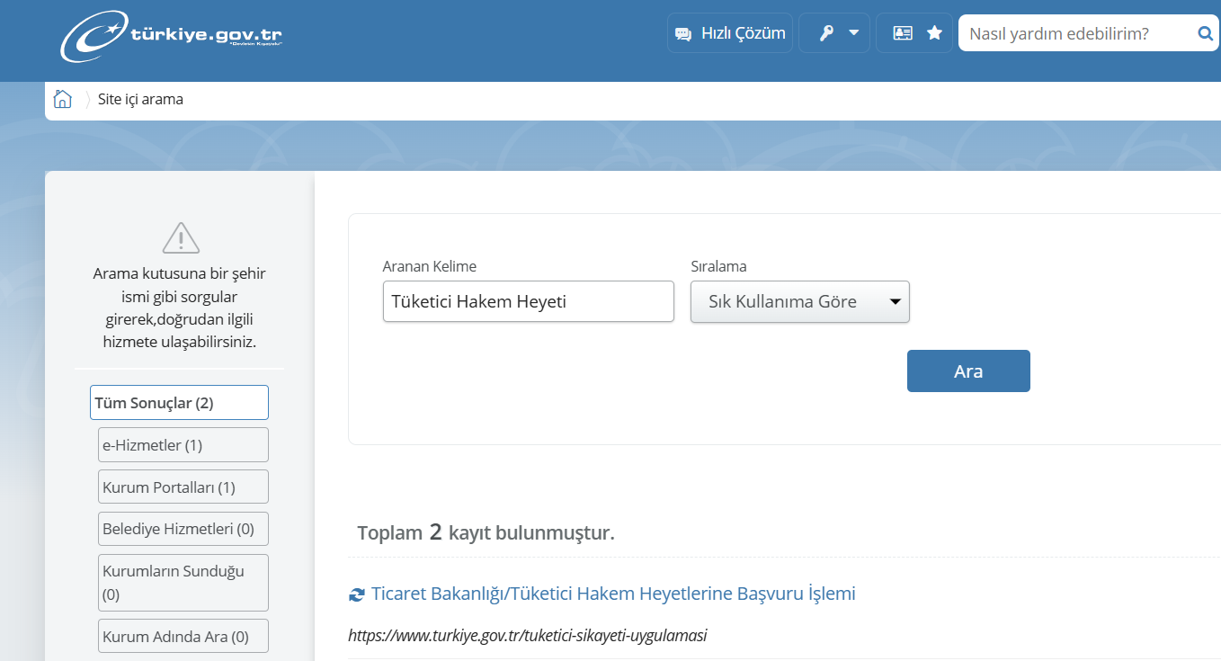Image resolution: width=1221 pixels, height=661 pixels.
Task: Open the türkiye.gov.tr logo homepage
Action: tap(171, 37)
